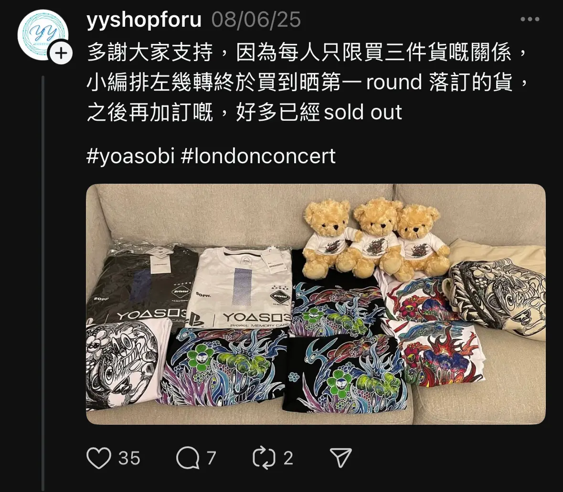This screenshot has height=492, width=563.
Task: Open the yyshopforu profile avatar
Action: (x=42, y=34)
